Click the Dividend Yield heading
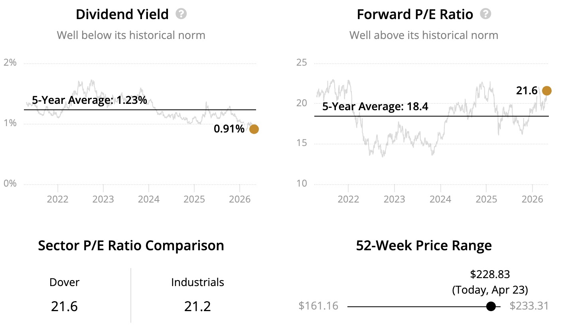Image resolution: width=564 pixels, height=335 pixels. 122,14
